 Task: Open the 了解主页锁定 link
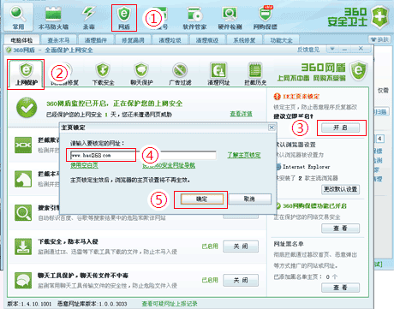(x=244, y=155)
